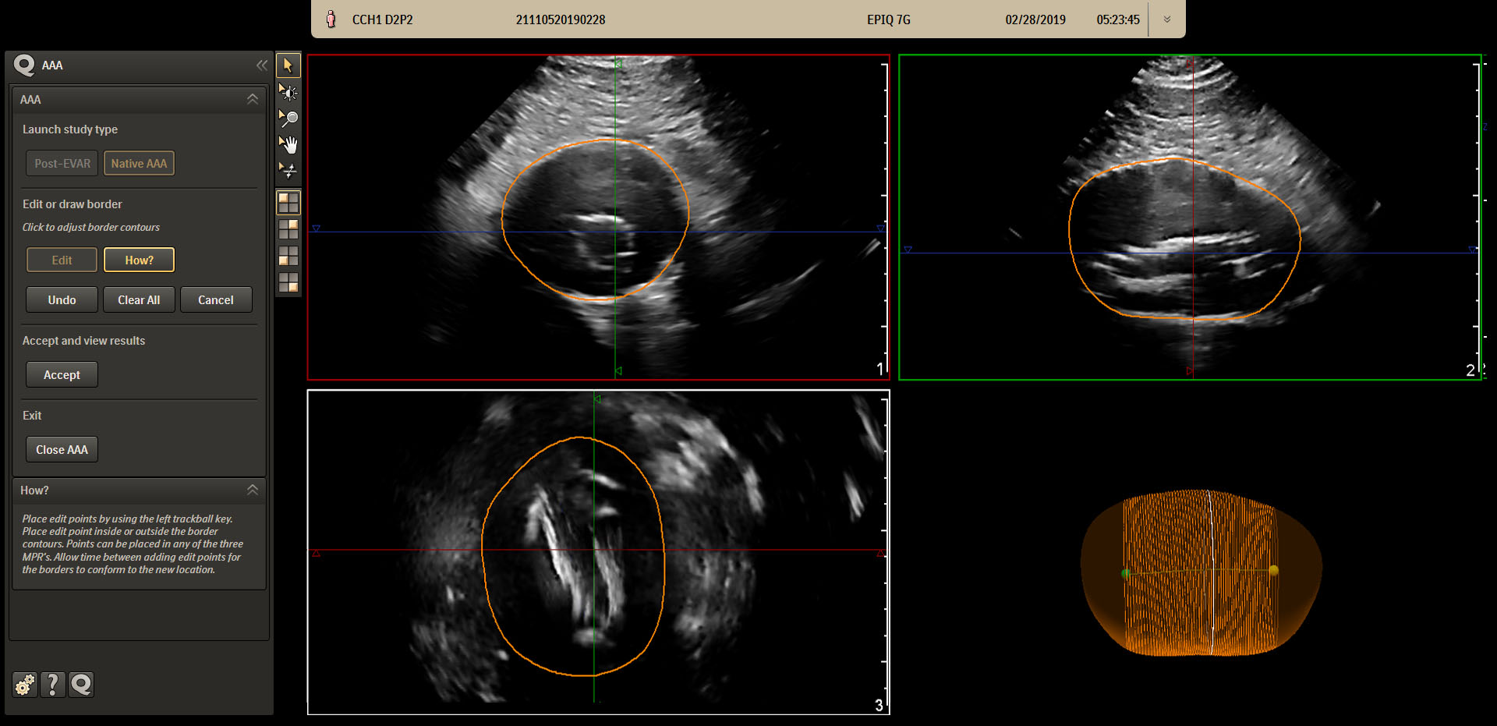Toggle Native AAA study type
The image size is (1497, 726).
click(139, 164)
